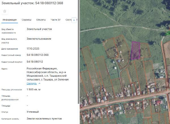170x124 pixels.
Task: Show more tabs with the right arrow
Action: tap(74, 20)
